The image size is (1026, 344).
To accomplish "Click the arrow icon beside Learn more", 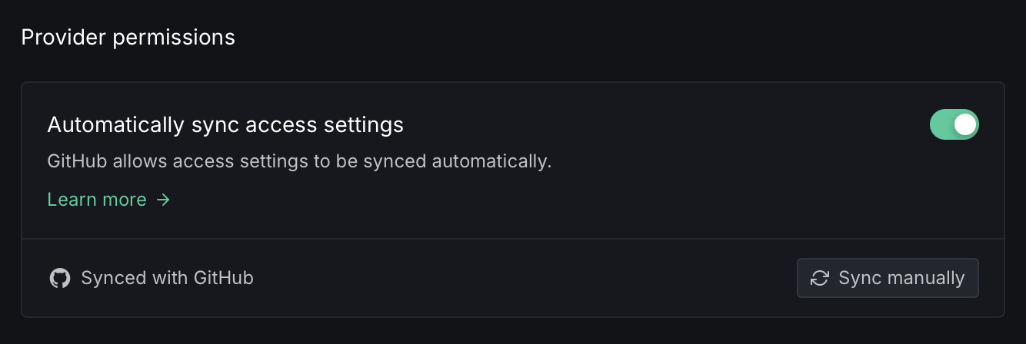I will 163,200.
